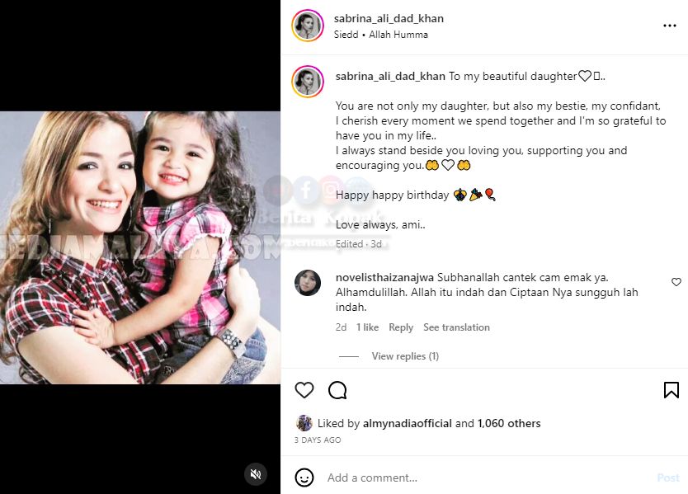Image resolution: width=688 pixels, height=494 pixels.
Task: Open the 1,060 others likes list
Action: (509, 423)
